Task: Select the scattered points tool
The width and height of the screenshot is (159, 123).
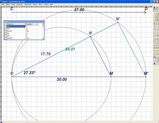Action: click(154, 44)
